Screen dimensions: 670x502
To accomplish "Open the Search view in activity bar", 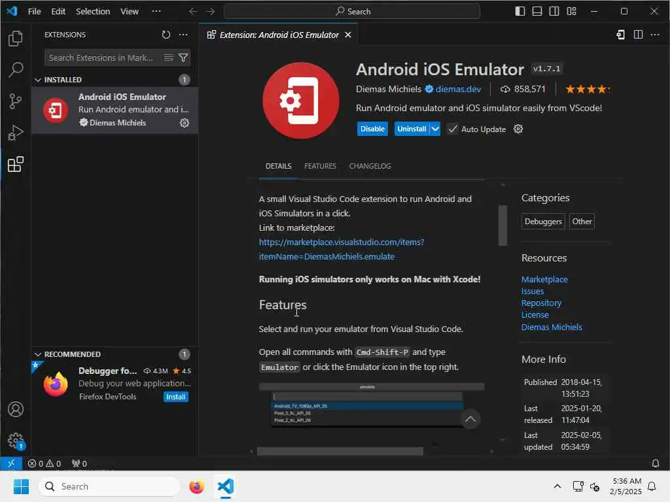I will pos(16,69).
